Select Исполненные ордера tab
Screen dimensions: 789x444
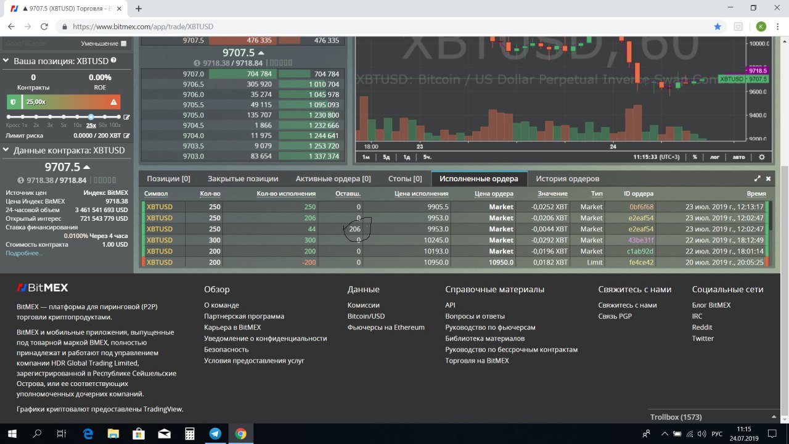(x=479, y=179)
